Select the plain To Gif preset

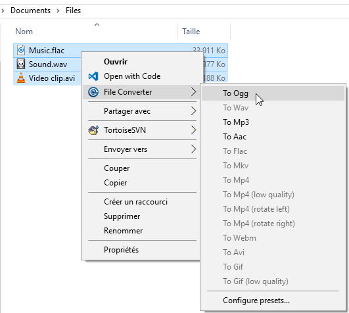233,267
